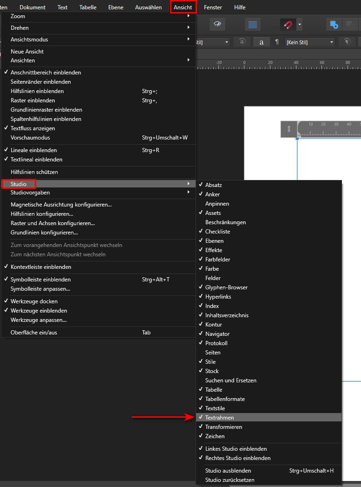The image size is (361, 487).
Task: Open Grundlinien konfigurieren
Action: point(98,233)
